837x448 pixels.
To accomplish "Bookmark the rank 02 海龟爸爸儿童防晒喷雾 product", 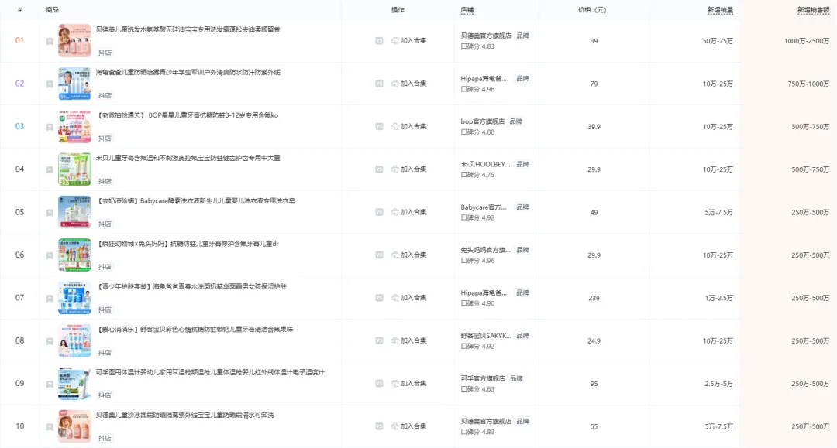I will (x=50, y=84).
